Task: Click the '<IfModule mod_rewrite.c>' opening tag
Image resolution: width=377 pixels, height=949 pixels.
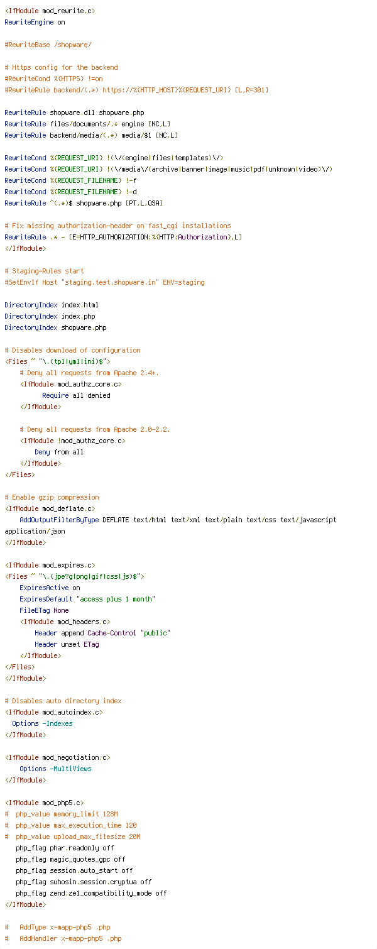Action: 50,11
